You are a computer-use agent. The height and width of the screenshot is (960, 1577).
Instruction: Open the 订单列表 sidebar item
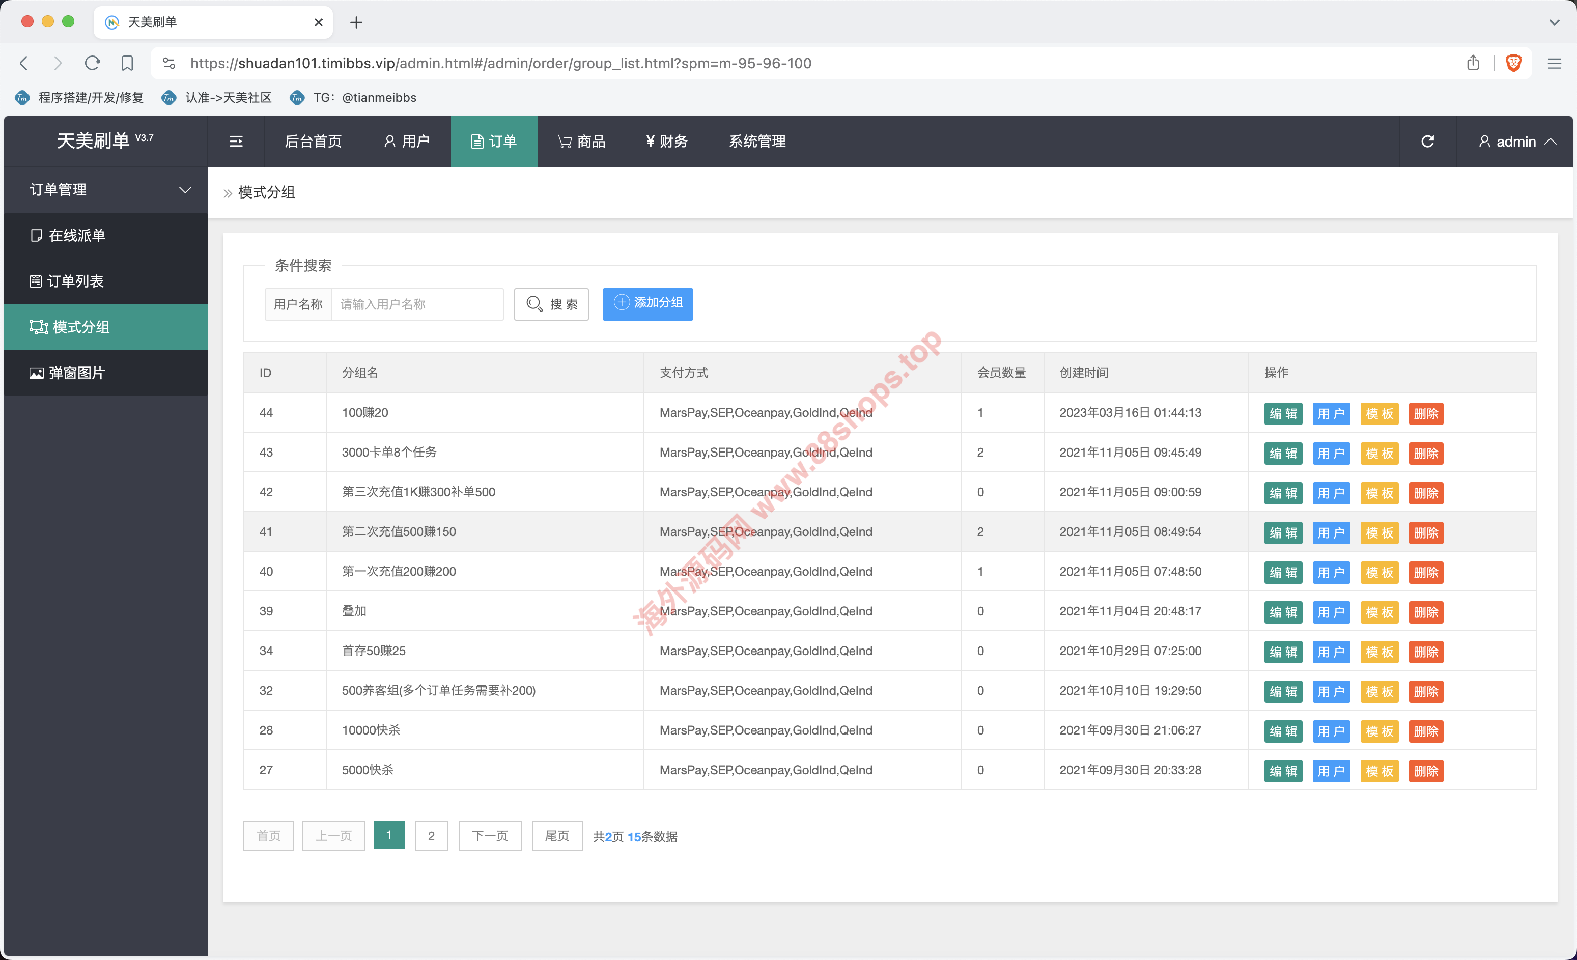click(x=75, y=281)
